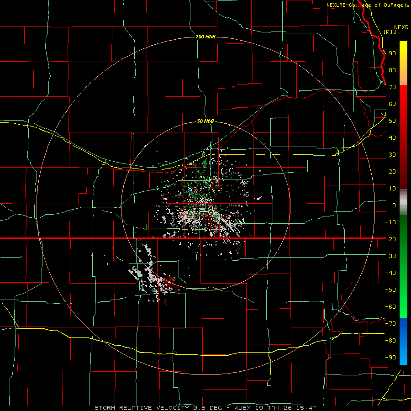Select the 70 knot scale value
The image size is (411, 411).
pos(392,87)
